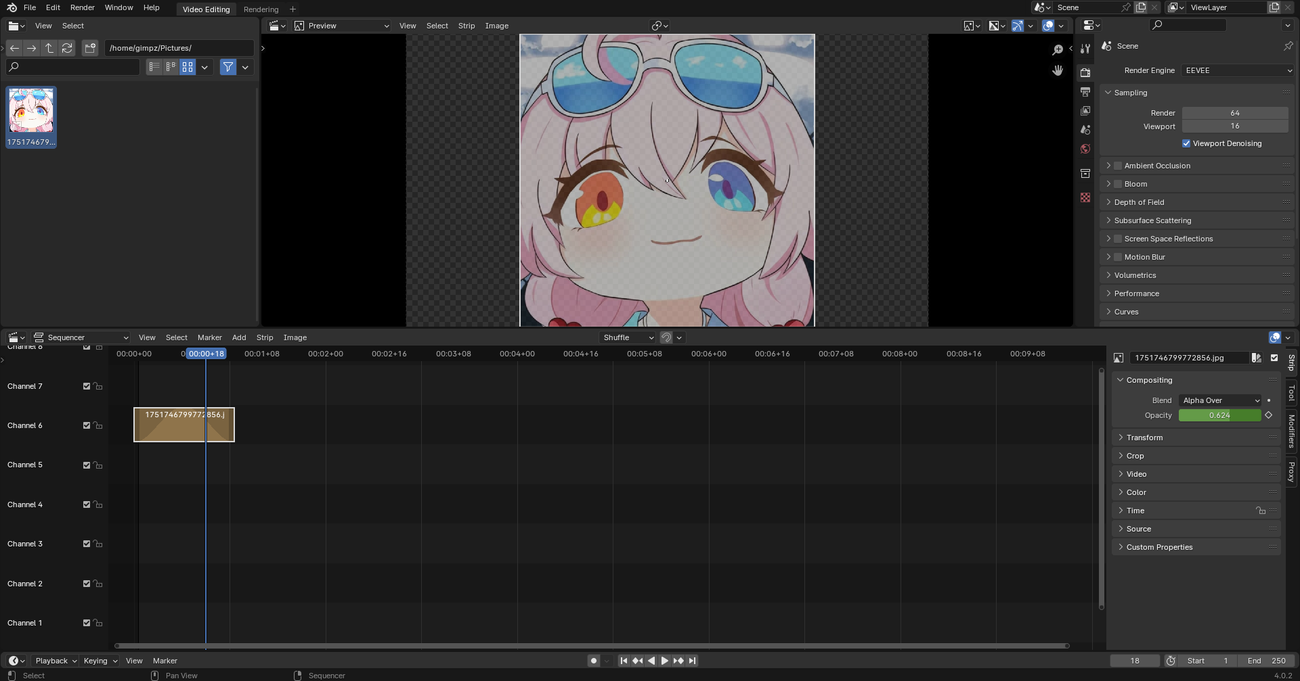
Task: Open the Render Engine EEVEE dropdown
Action: pyautogui.click(x=1238, y=70)
